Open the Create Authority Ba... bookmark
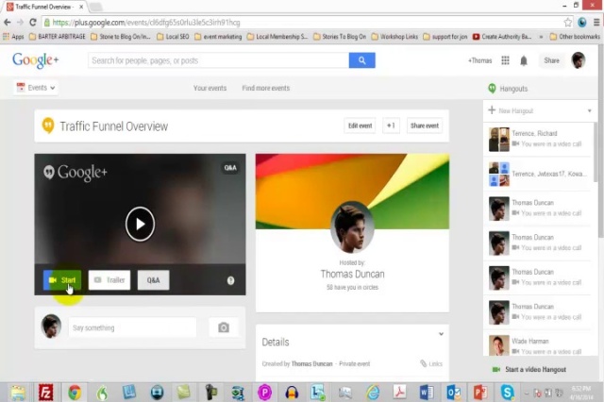 [x=502, y=37]
